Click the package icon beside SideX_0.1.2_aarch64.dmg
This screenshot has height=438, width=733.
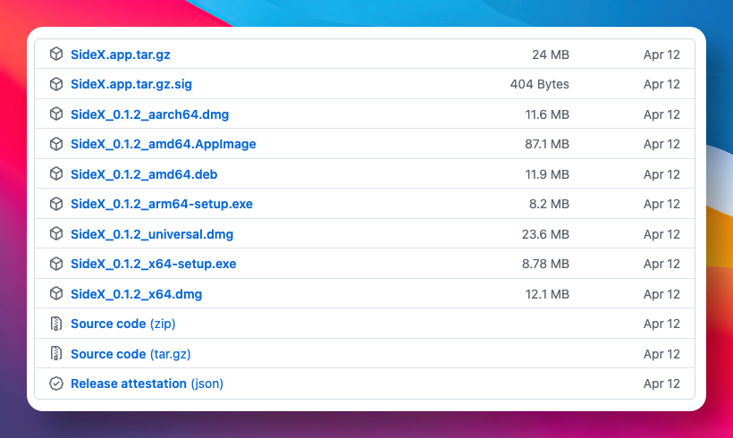point(56,114)
